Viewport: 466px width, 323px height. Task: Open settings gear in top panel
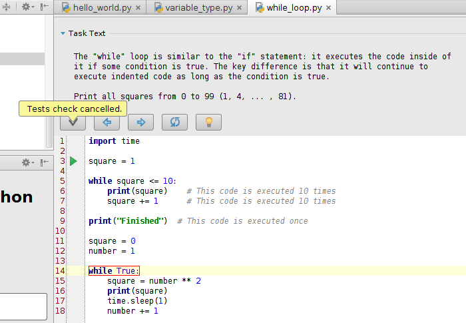click(x=27, y=7)
